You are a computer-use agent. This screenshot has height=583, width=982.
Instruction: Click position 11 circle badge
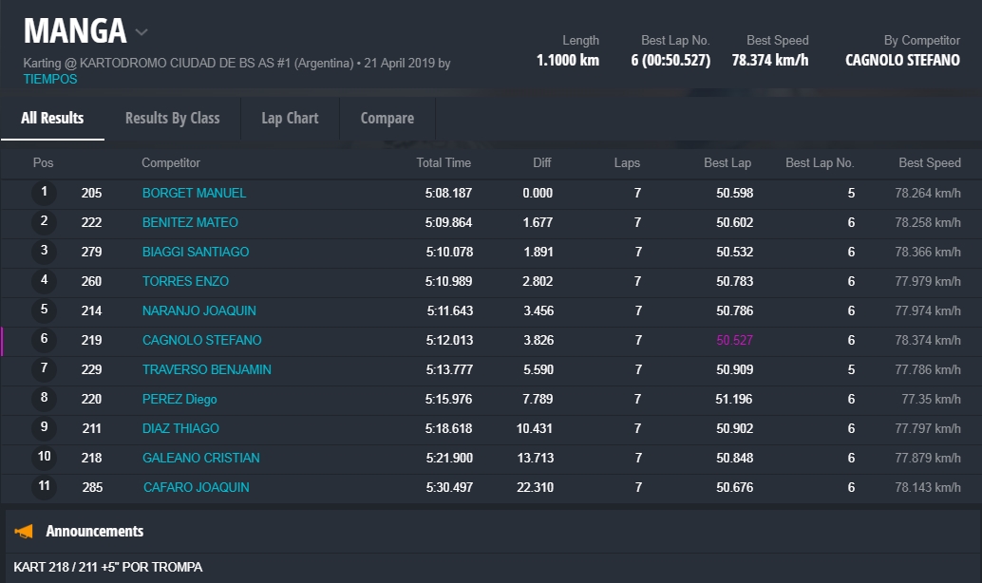pyautogui.click(x=44, y=487)
